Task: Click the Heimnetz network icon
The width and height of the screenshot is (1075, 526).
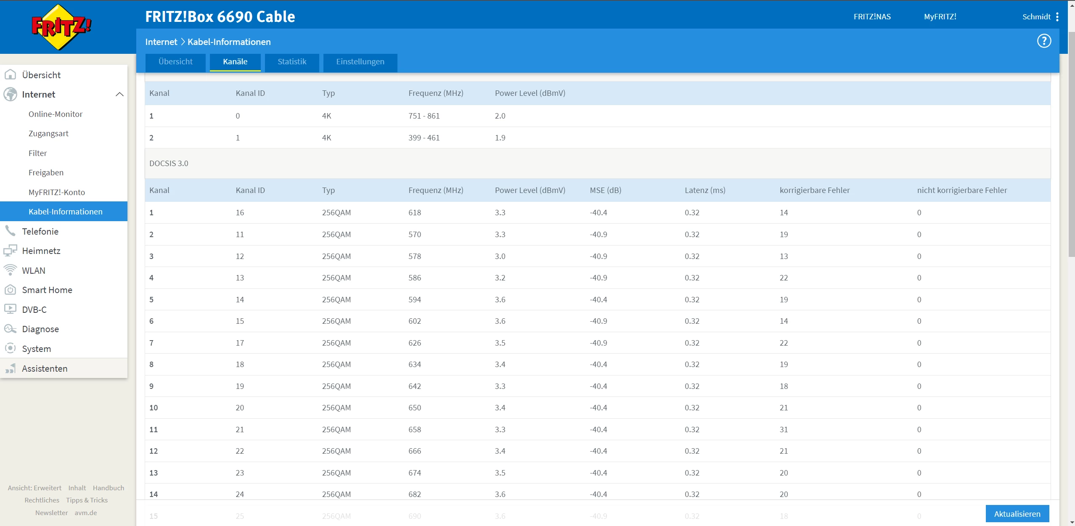Action: [10, 251]
